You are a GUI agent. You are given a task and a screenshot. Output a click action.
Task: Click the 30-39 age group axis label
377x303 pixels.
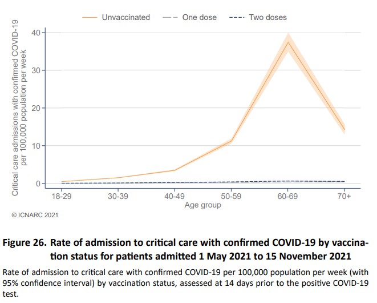(x=118, y=196)
